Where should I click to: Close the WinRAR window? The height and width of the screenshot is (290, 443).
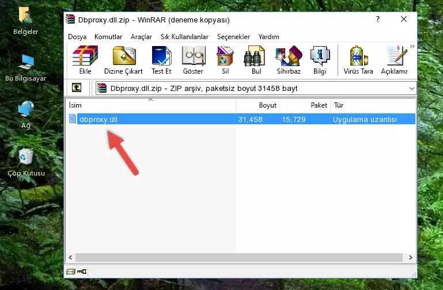tap(404, 19)
